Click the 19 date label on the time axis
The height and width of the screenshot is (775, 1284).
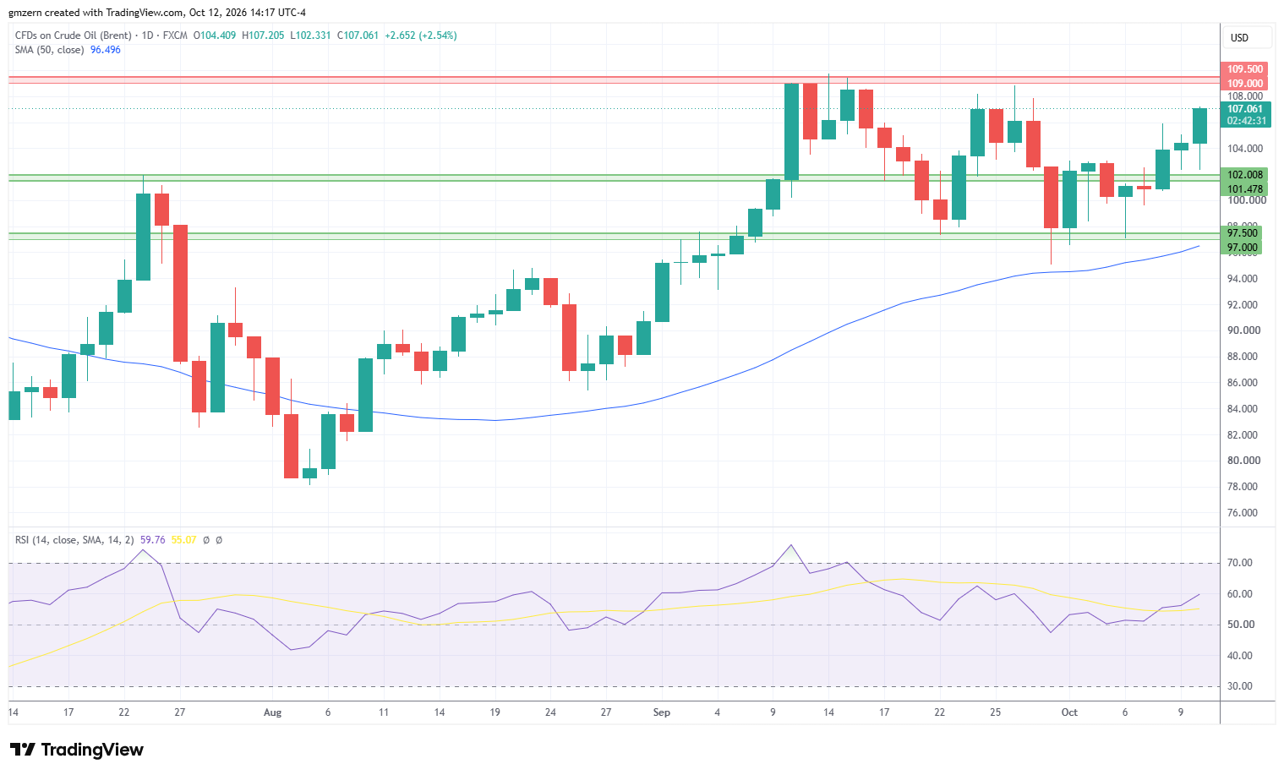pos(495,712)
